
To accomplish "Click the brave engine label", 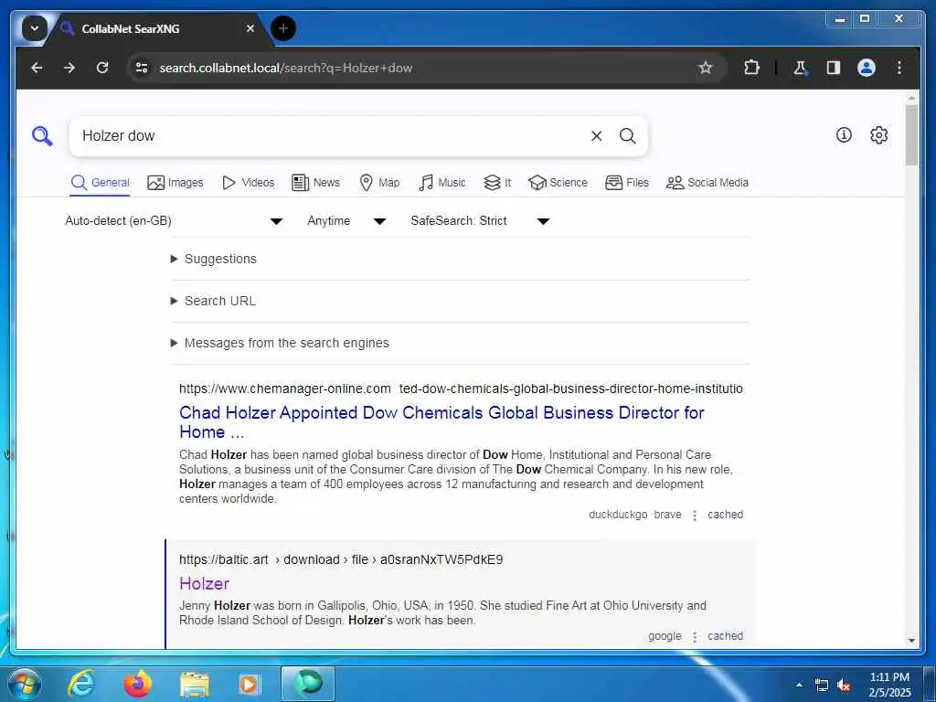I will tap(667, 515).
